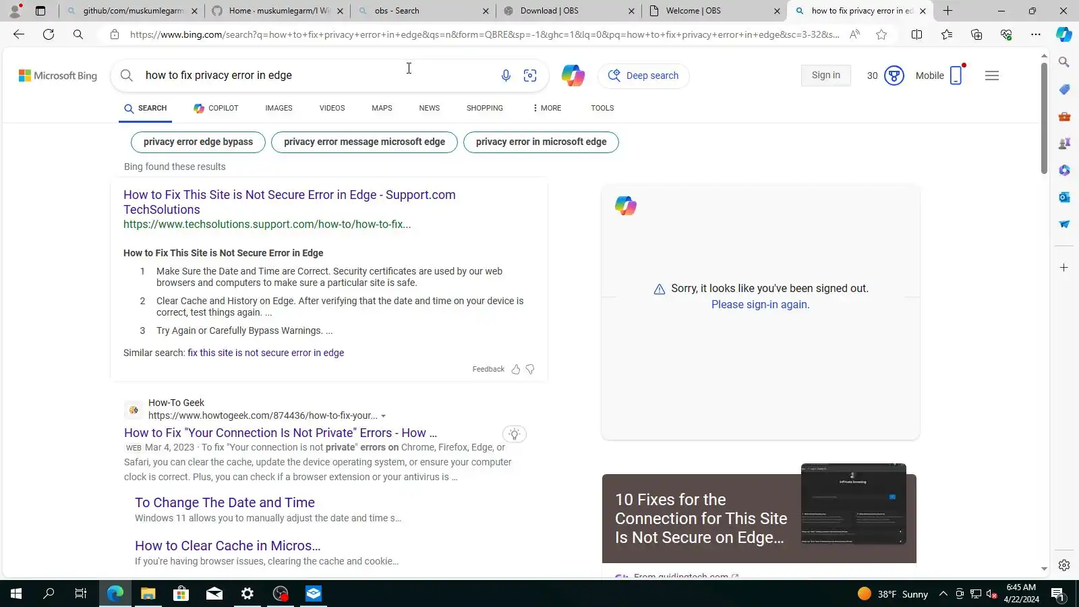Select 'privacy error edge bypass' suggestion chip
Image resolution: width=1079 pixels, height=607 pixels.
[x=198, y=142]
